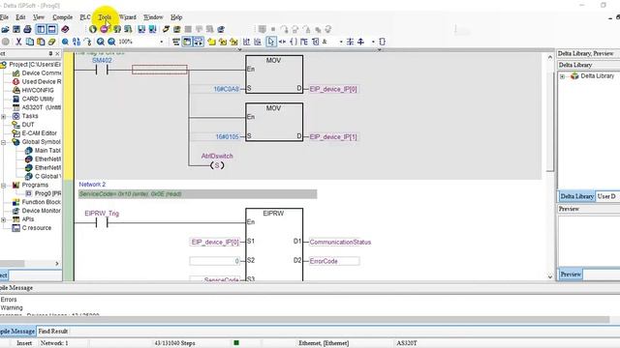The width and height of the screenshot is (620, 348).
Task: Click the yellow insert network icon
Action: [212, 42]
